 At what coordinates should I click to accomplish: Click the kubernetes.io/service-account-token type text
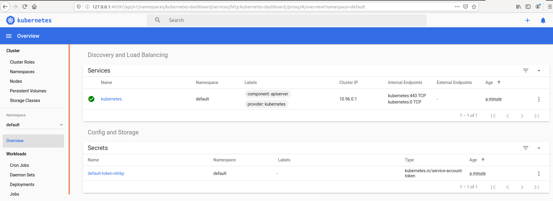pos(434,173)
